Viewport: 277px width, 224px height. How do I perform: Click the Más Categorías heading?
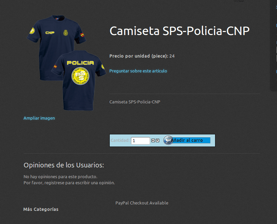(x=41, y=209)
